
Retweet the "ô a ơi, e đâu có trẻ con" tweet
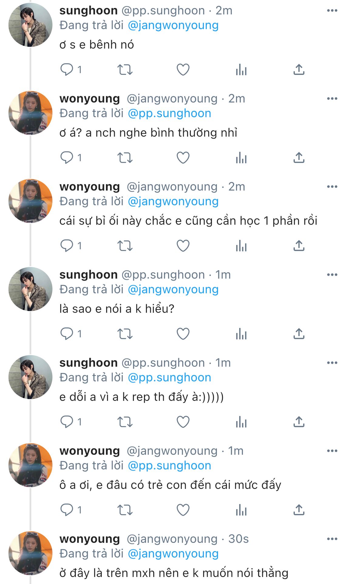125,510
